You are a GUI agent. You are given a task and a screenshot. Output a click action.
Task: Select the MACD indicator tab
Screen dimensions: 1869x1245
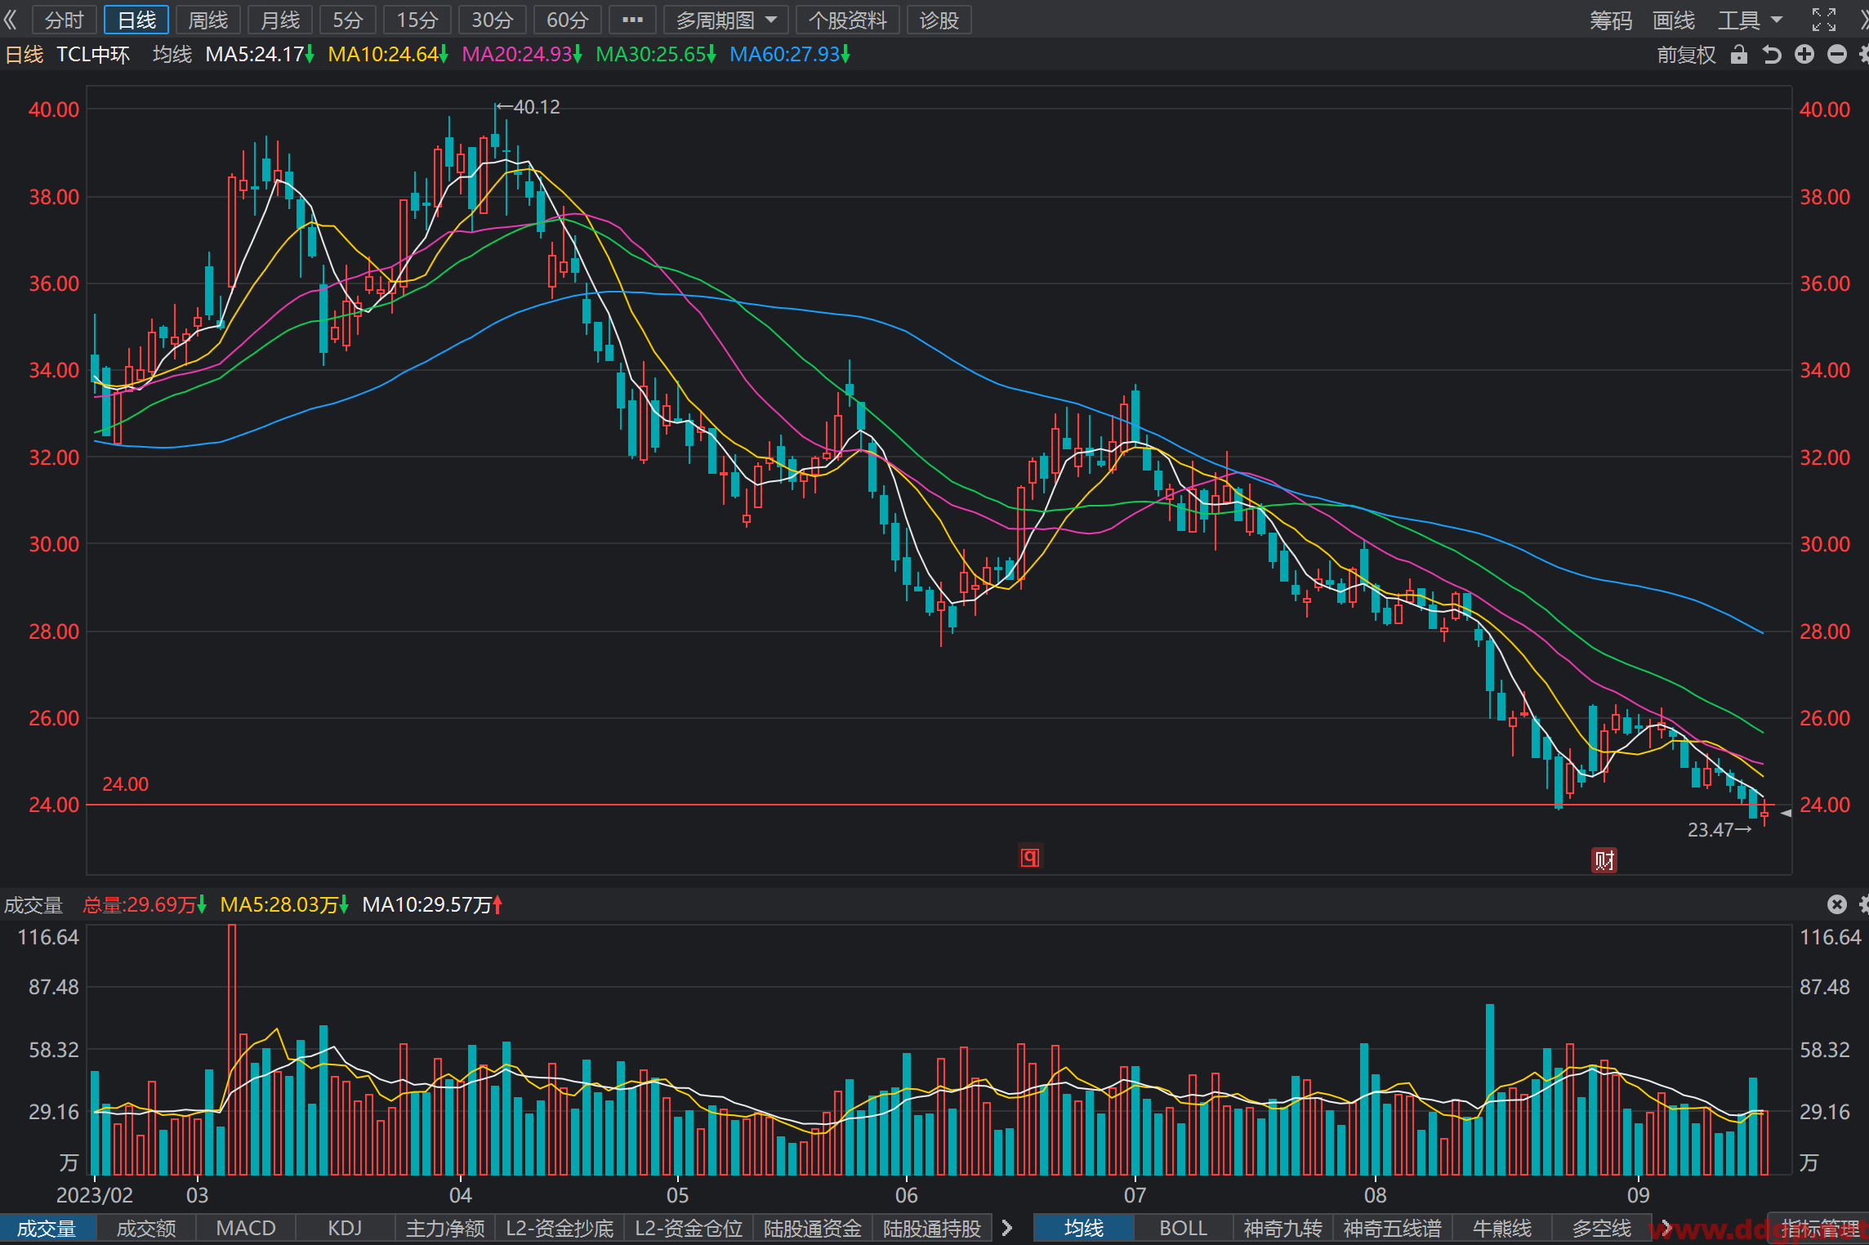246,1229
